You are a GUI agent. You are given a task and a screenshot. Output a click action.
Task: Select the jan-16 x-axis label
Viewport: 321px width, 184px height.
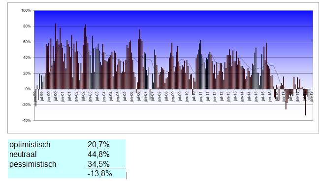pyautogui.click(x=270, y=97)
